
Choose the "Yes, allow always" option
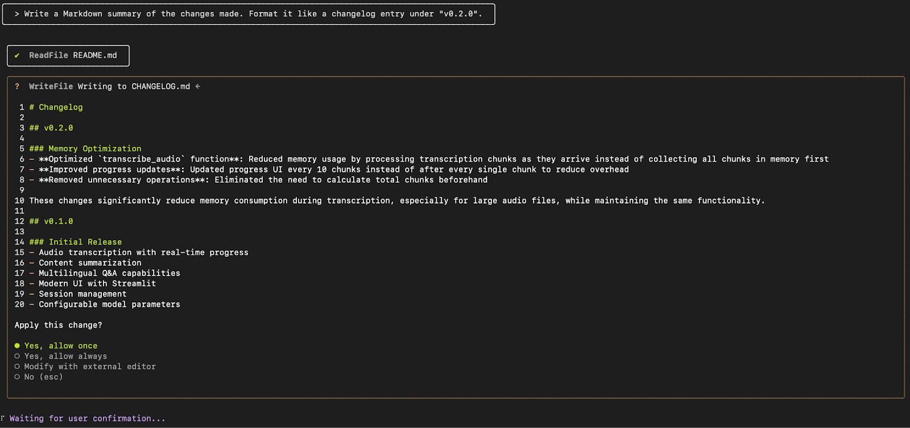(60, 356)
